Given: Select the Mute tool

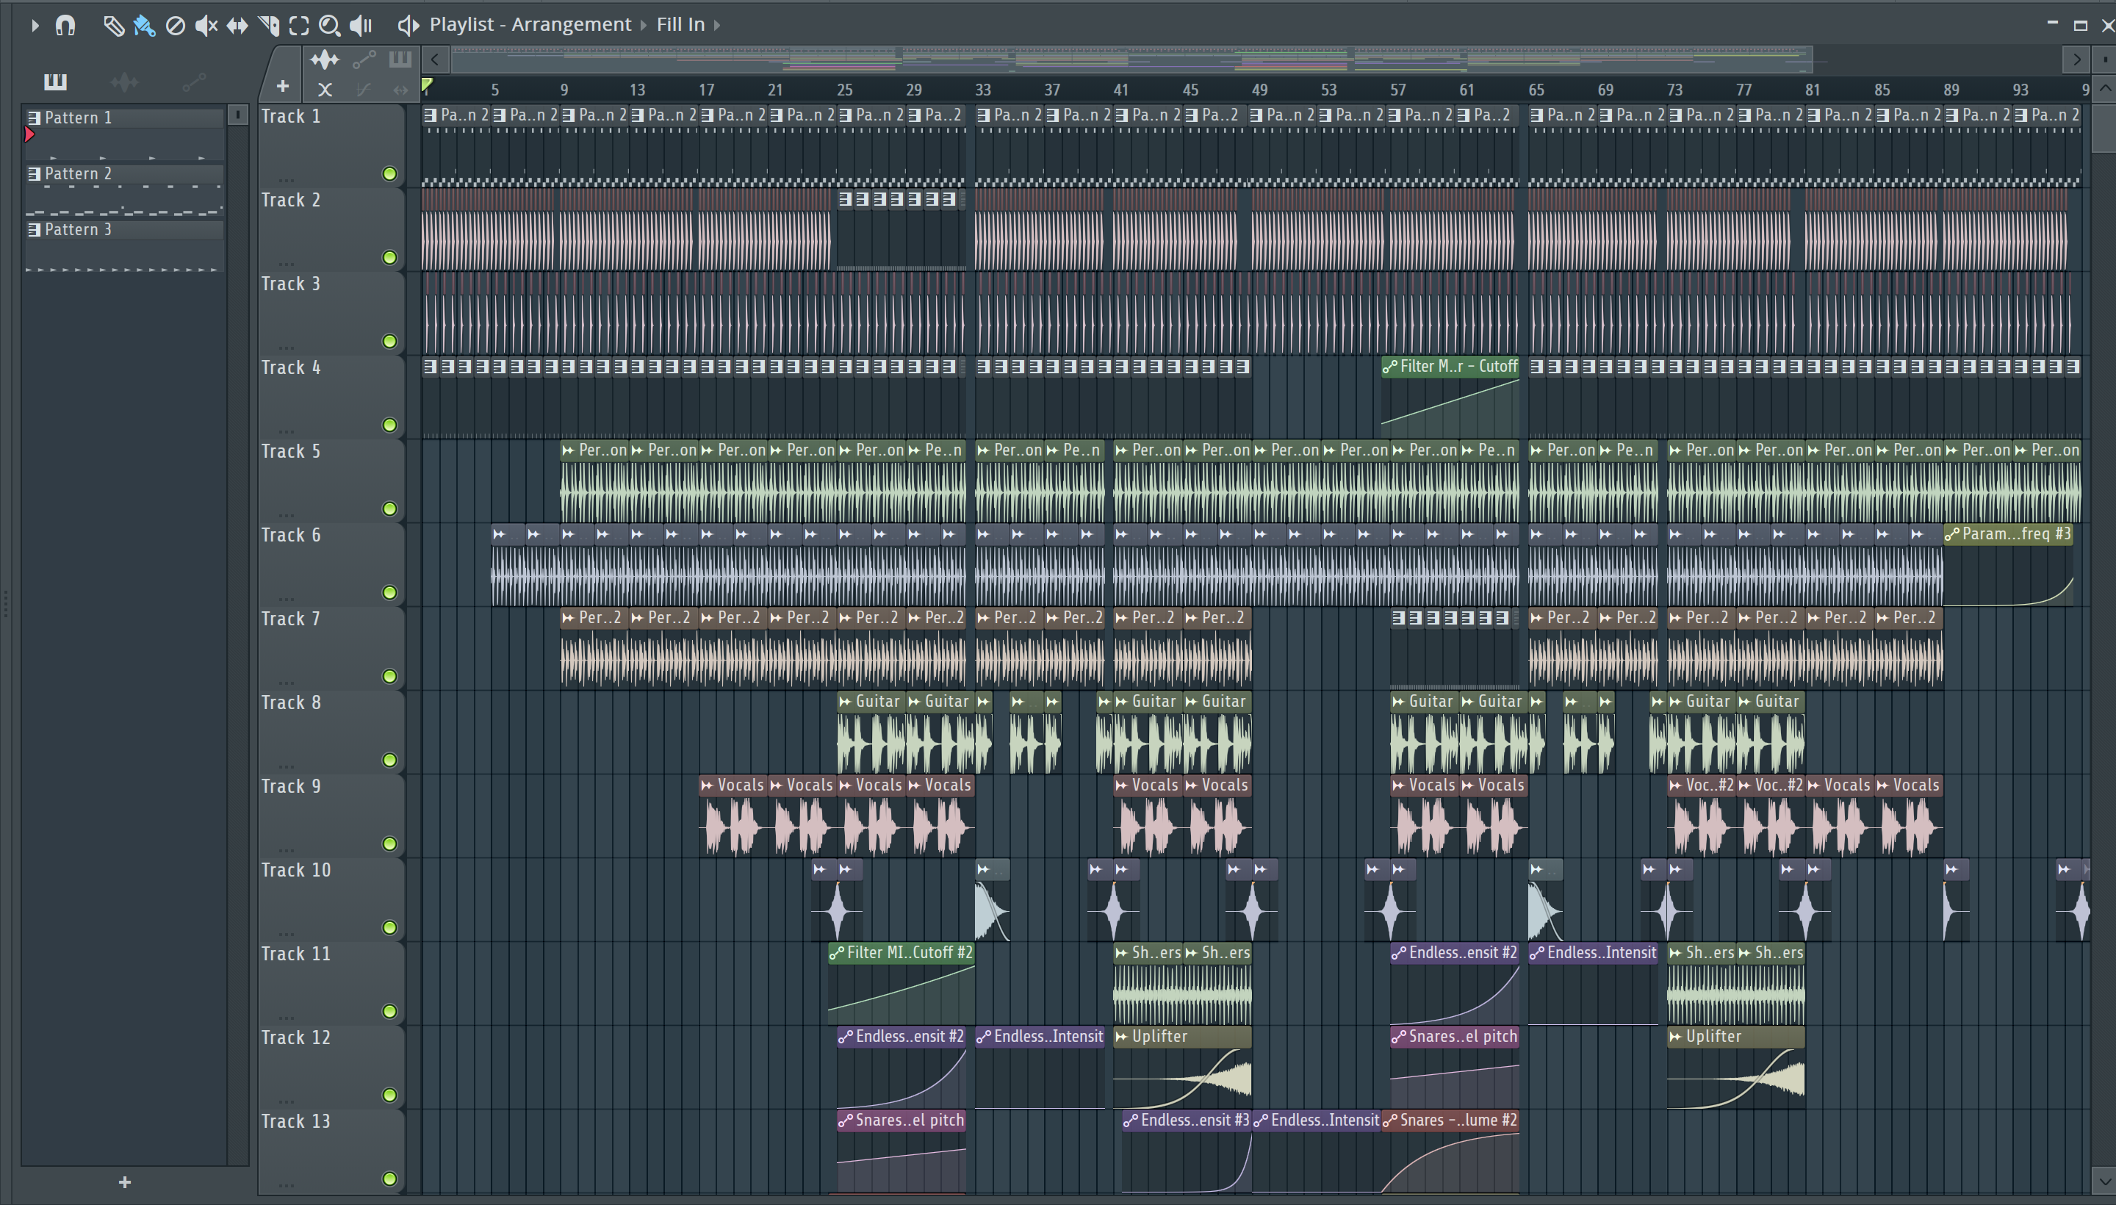Looking at the screenshot, I should [x=206, y=26].
